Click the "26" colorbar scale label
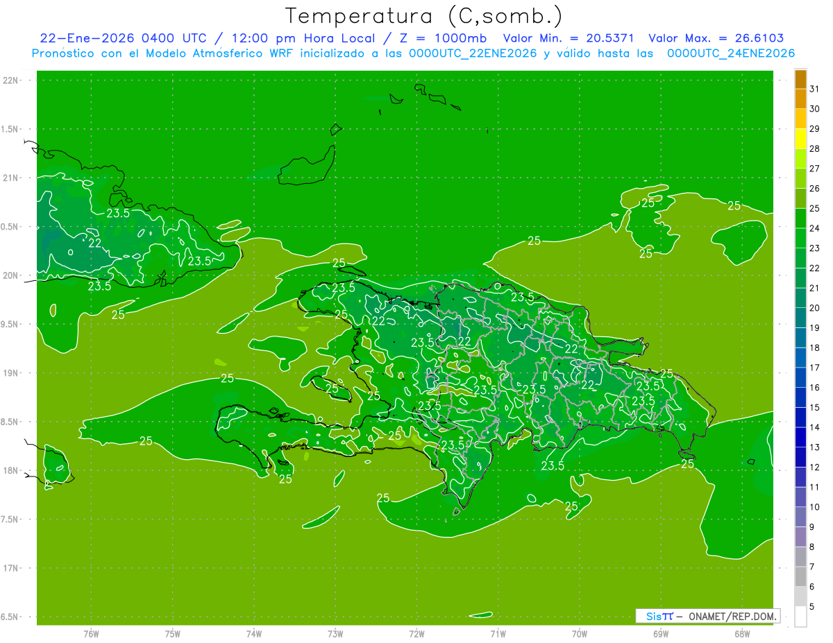Image resolution: width=833 pixels, height=643 pixels. pos(814,189)
